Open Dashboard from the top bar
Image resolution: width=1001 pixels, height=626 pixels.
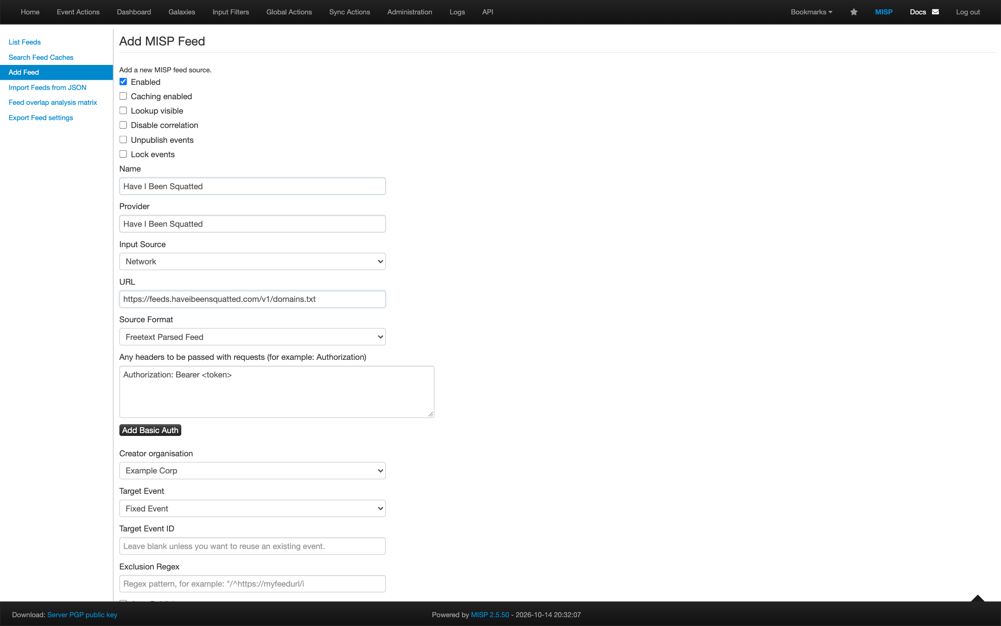[134, 12]
